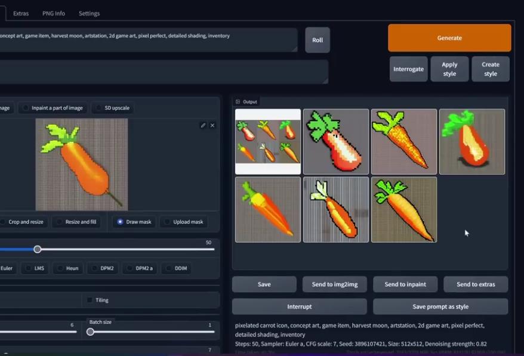Hit the Roll button beside the prompt

point(318,40)
